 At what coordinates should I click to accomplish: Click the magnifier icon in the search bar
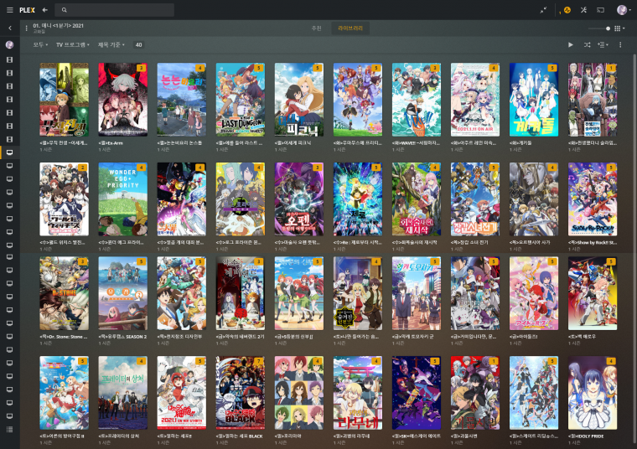[x=65, y=10]
